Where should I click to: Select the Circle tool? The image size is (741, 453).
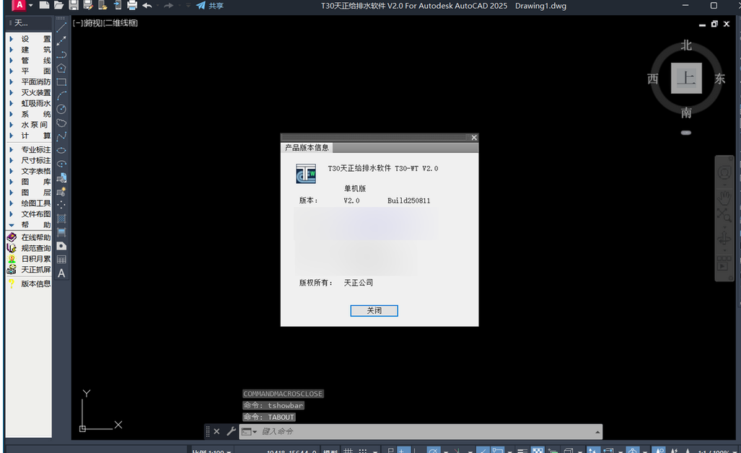(x=61, y=109)
